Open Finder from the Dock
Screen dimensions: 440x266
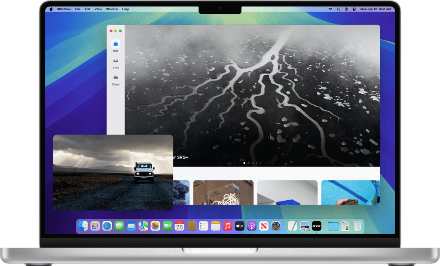pos(83,226)
